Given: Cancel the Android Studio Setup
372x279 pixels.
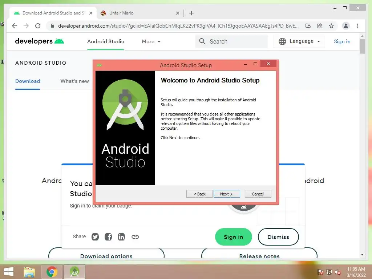Looking at the screenshot, I should click(258, 194).
